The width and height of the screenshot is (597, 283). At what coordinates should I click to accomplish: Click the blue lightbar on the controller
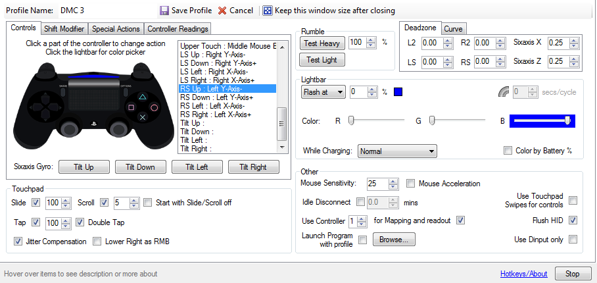click(93, 77)
